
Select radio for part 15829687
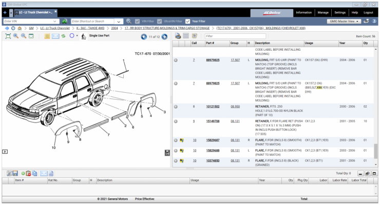[x=176, y=140]
